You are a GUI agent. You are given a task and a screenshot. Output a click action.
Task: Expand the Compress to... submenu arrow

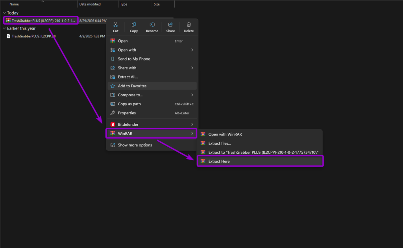tap(192, 95)
